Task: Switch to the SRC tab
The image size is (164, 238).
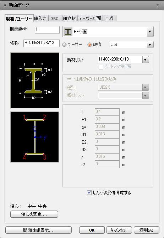Action: [x=55, y=19]
